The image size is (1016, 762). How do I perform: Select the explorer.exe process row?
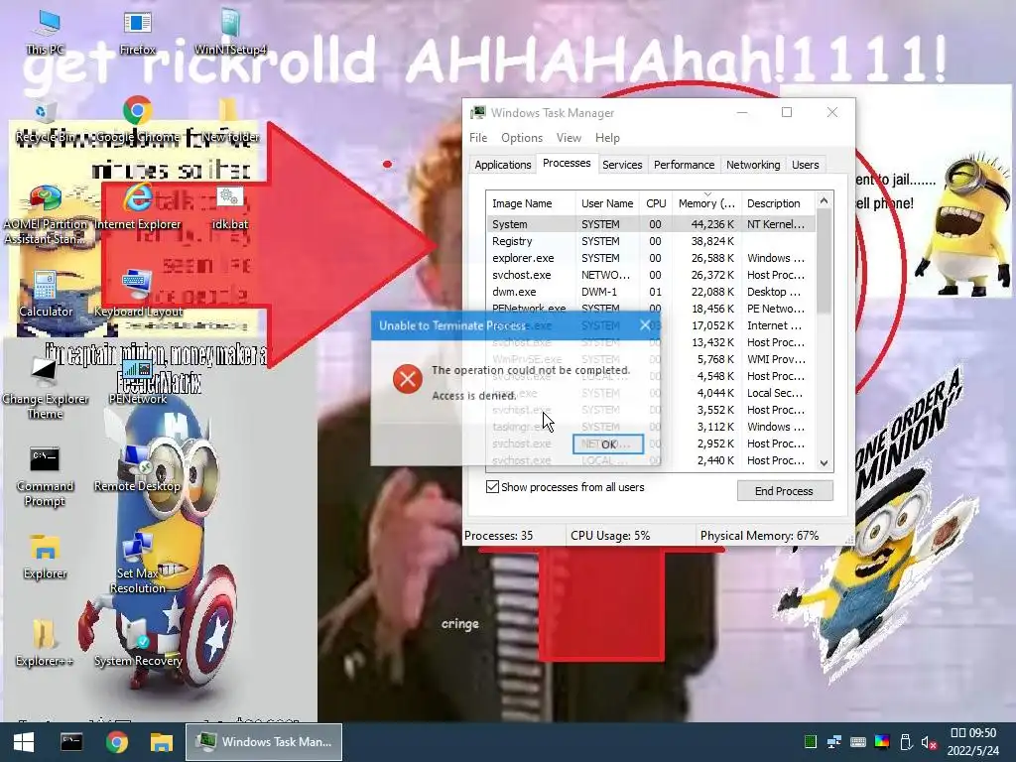coord(651,258)
